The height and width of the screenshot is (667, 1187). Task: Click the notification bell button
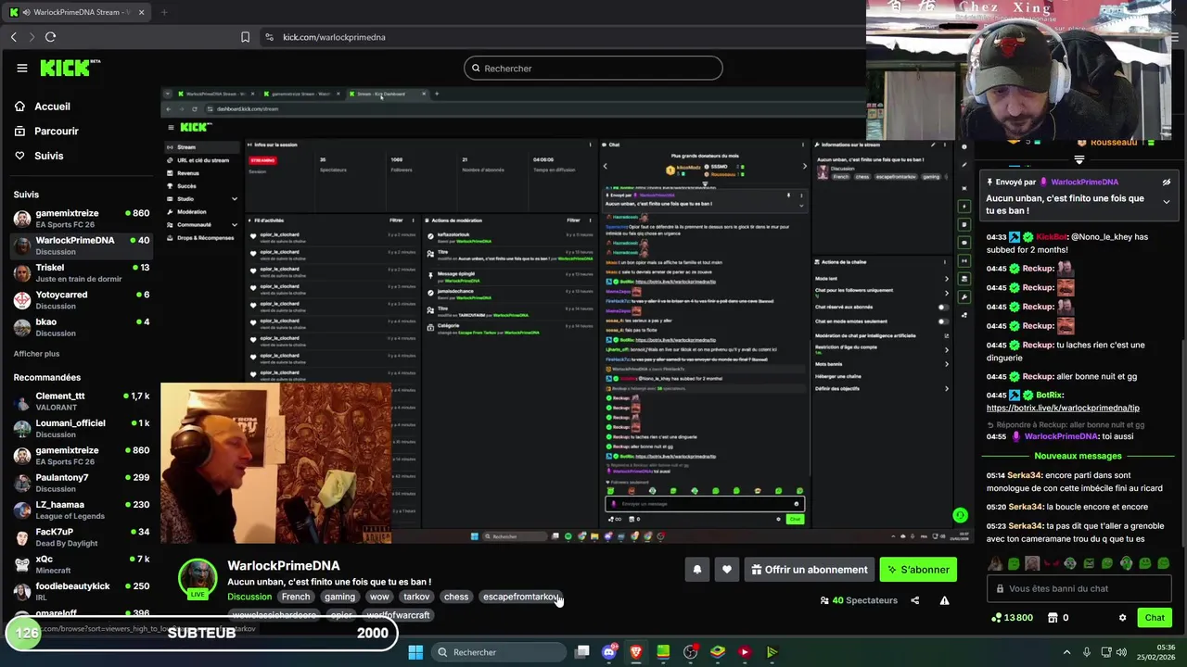(697, 570)
